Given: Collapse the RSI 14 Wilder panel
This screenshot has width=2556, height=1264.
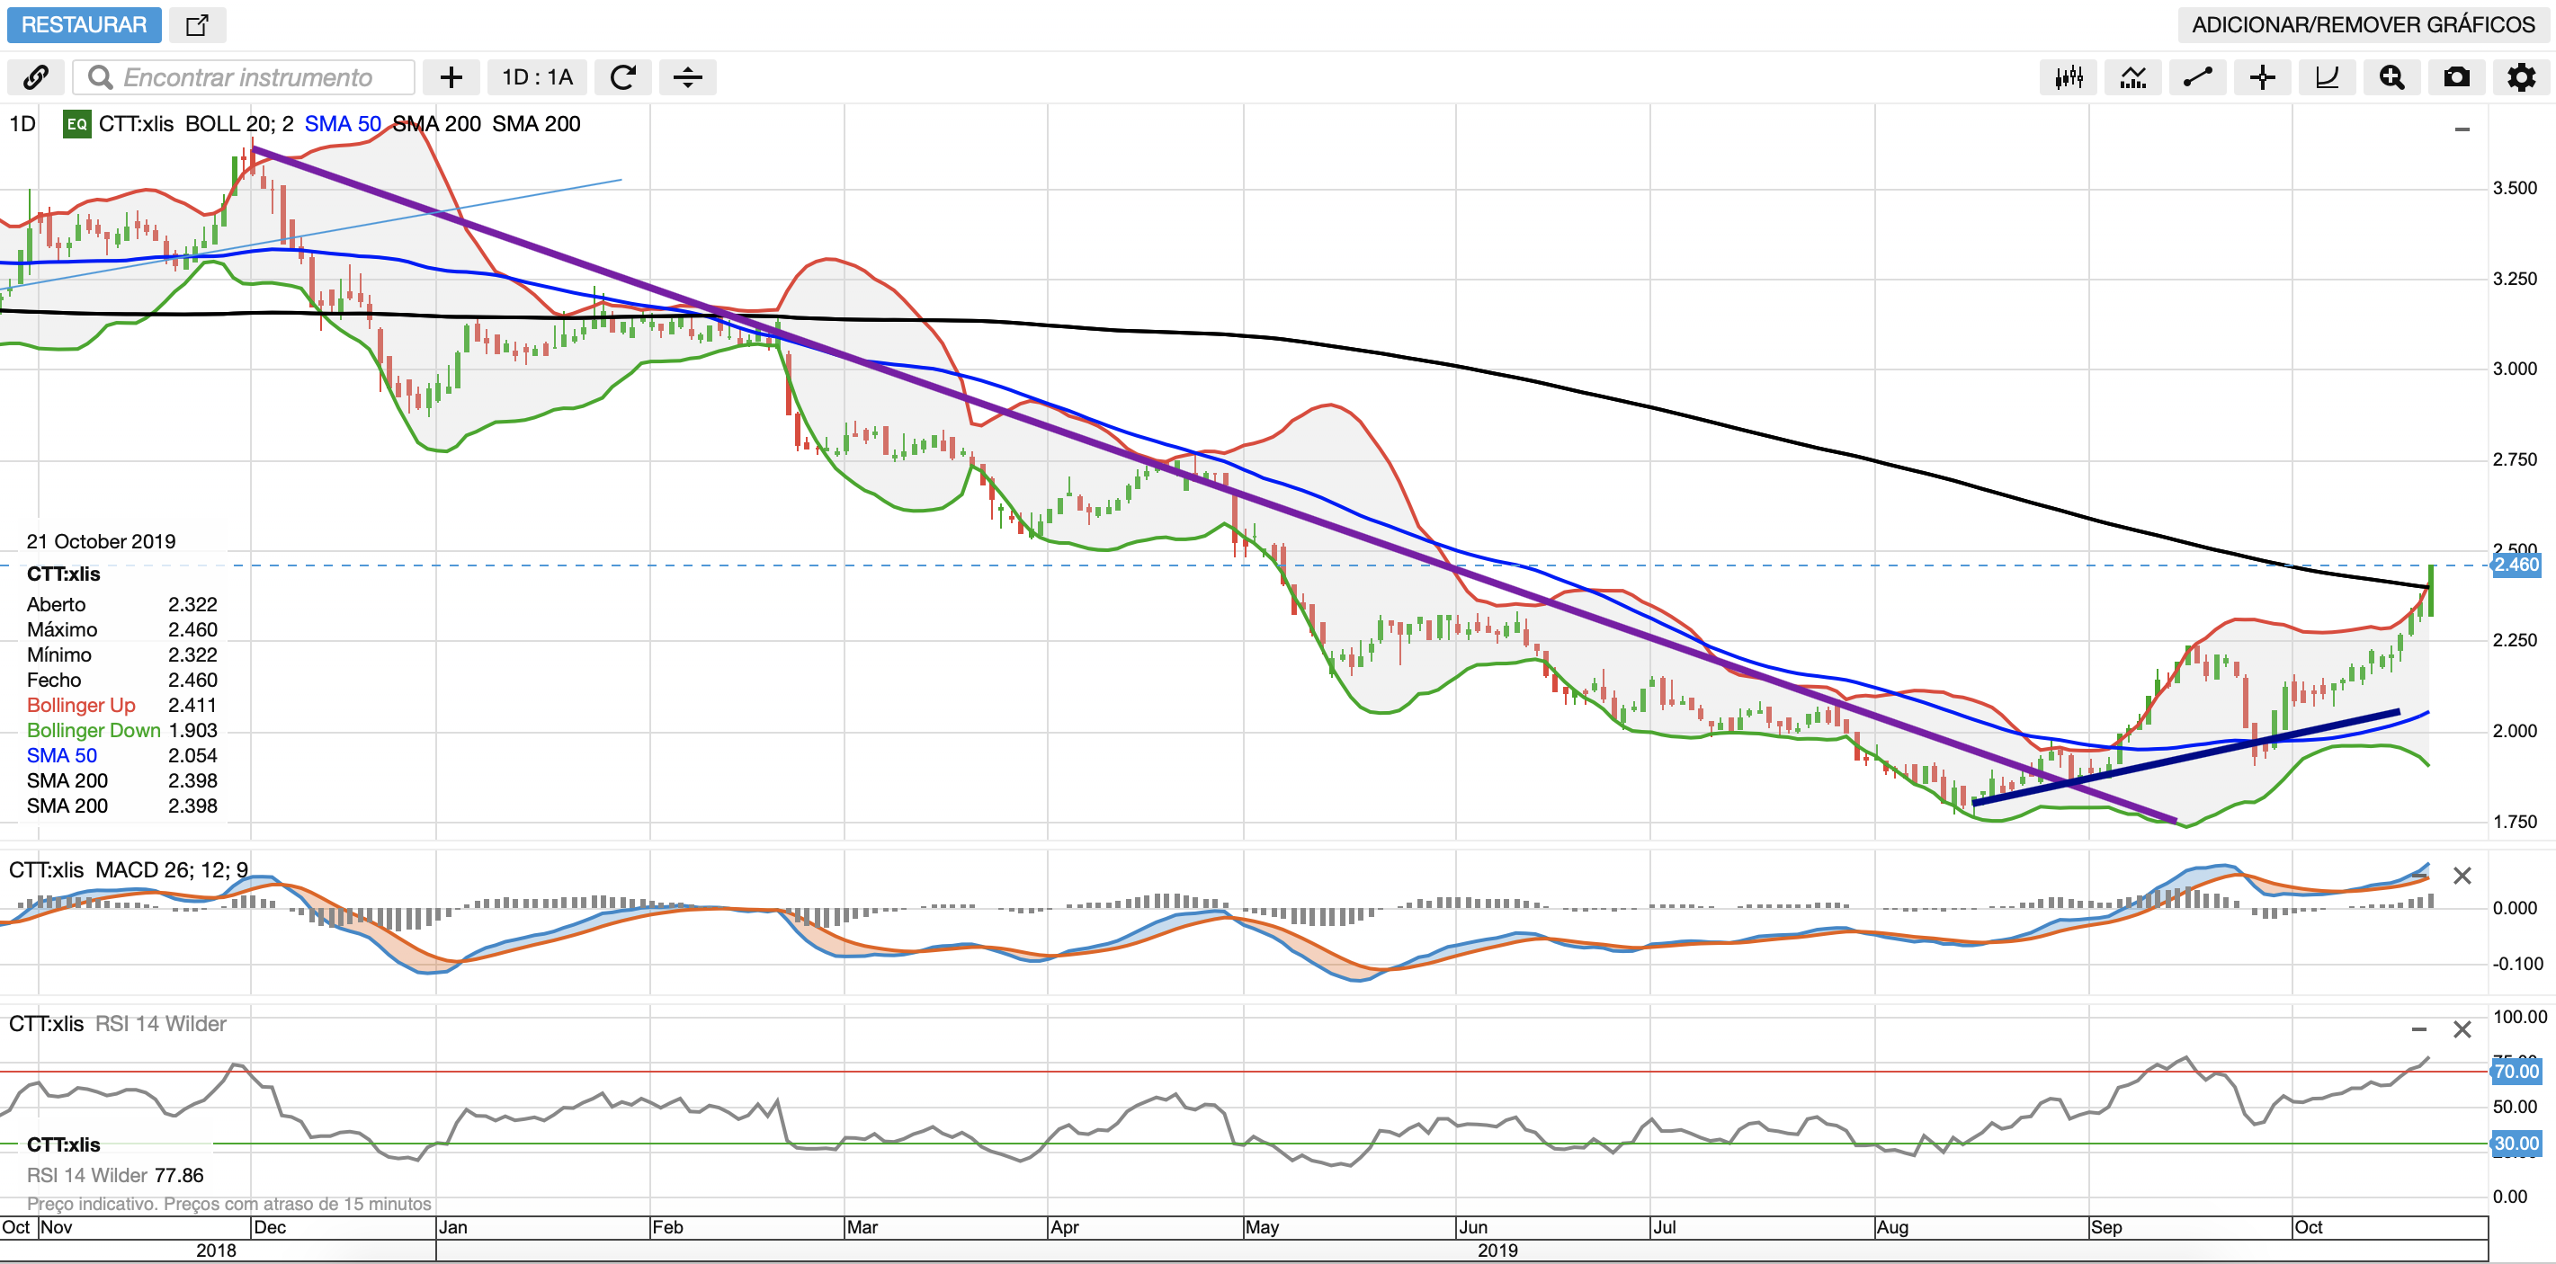Looking at the screenshot, I should click(2419, 1030).
